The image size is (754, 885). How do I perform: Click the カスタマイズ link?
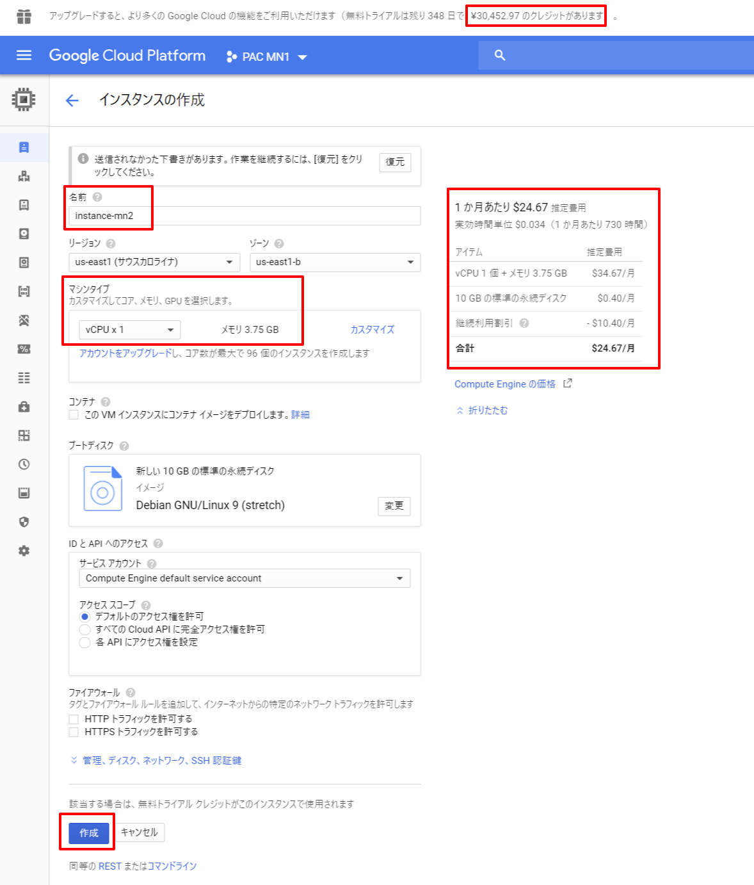pyautogui.click(x=372, y=330)
